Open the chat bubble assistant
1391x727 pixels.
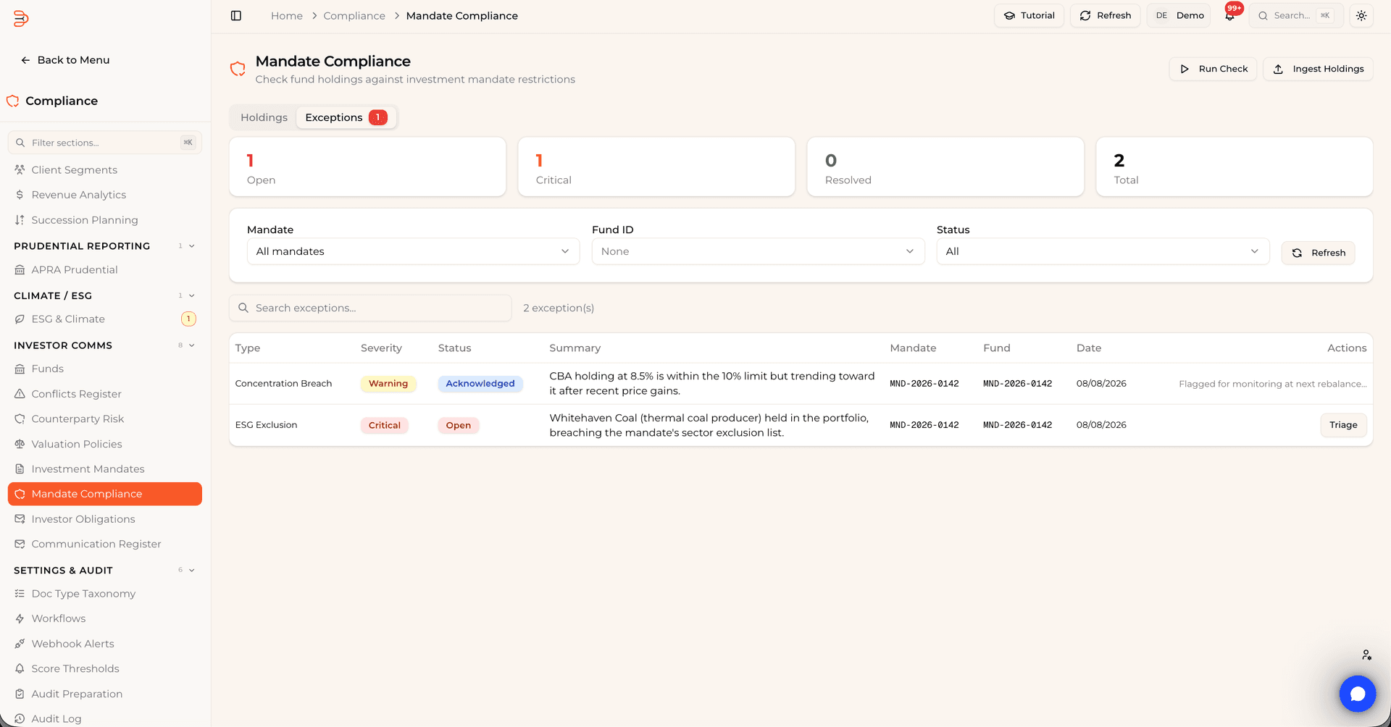pos(1357,694)
